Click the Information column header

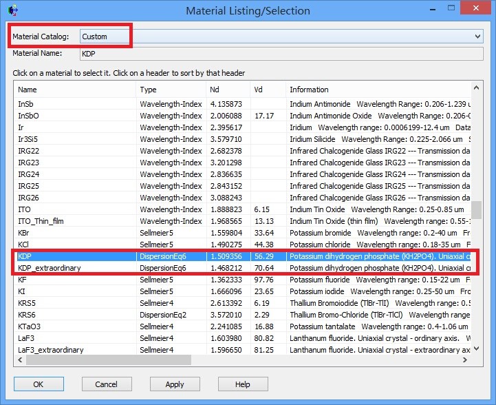click(378, 90)
